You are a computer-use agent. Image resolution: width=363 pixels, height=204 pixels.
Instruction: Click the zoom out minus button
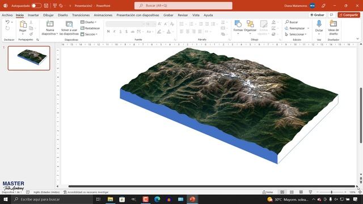point(318,192)
